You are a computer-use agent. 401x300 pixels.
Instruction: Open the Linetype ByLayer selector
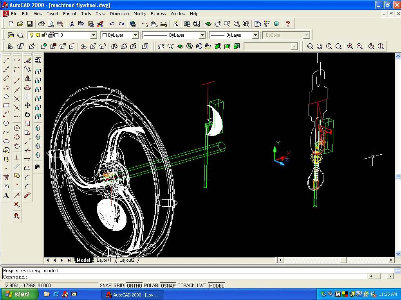[201, 35]
